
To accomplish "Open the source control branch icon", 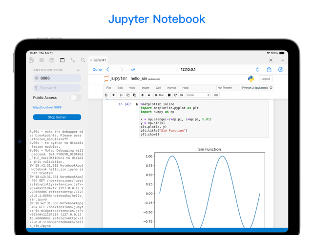I will [x=72, y=60].
